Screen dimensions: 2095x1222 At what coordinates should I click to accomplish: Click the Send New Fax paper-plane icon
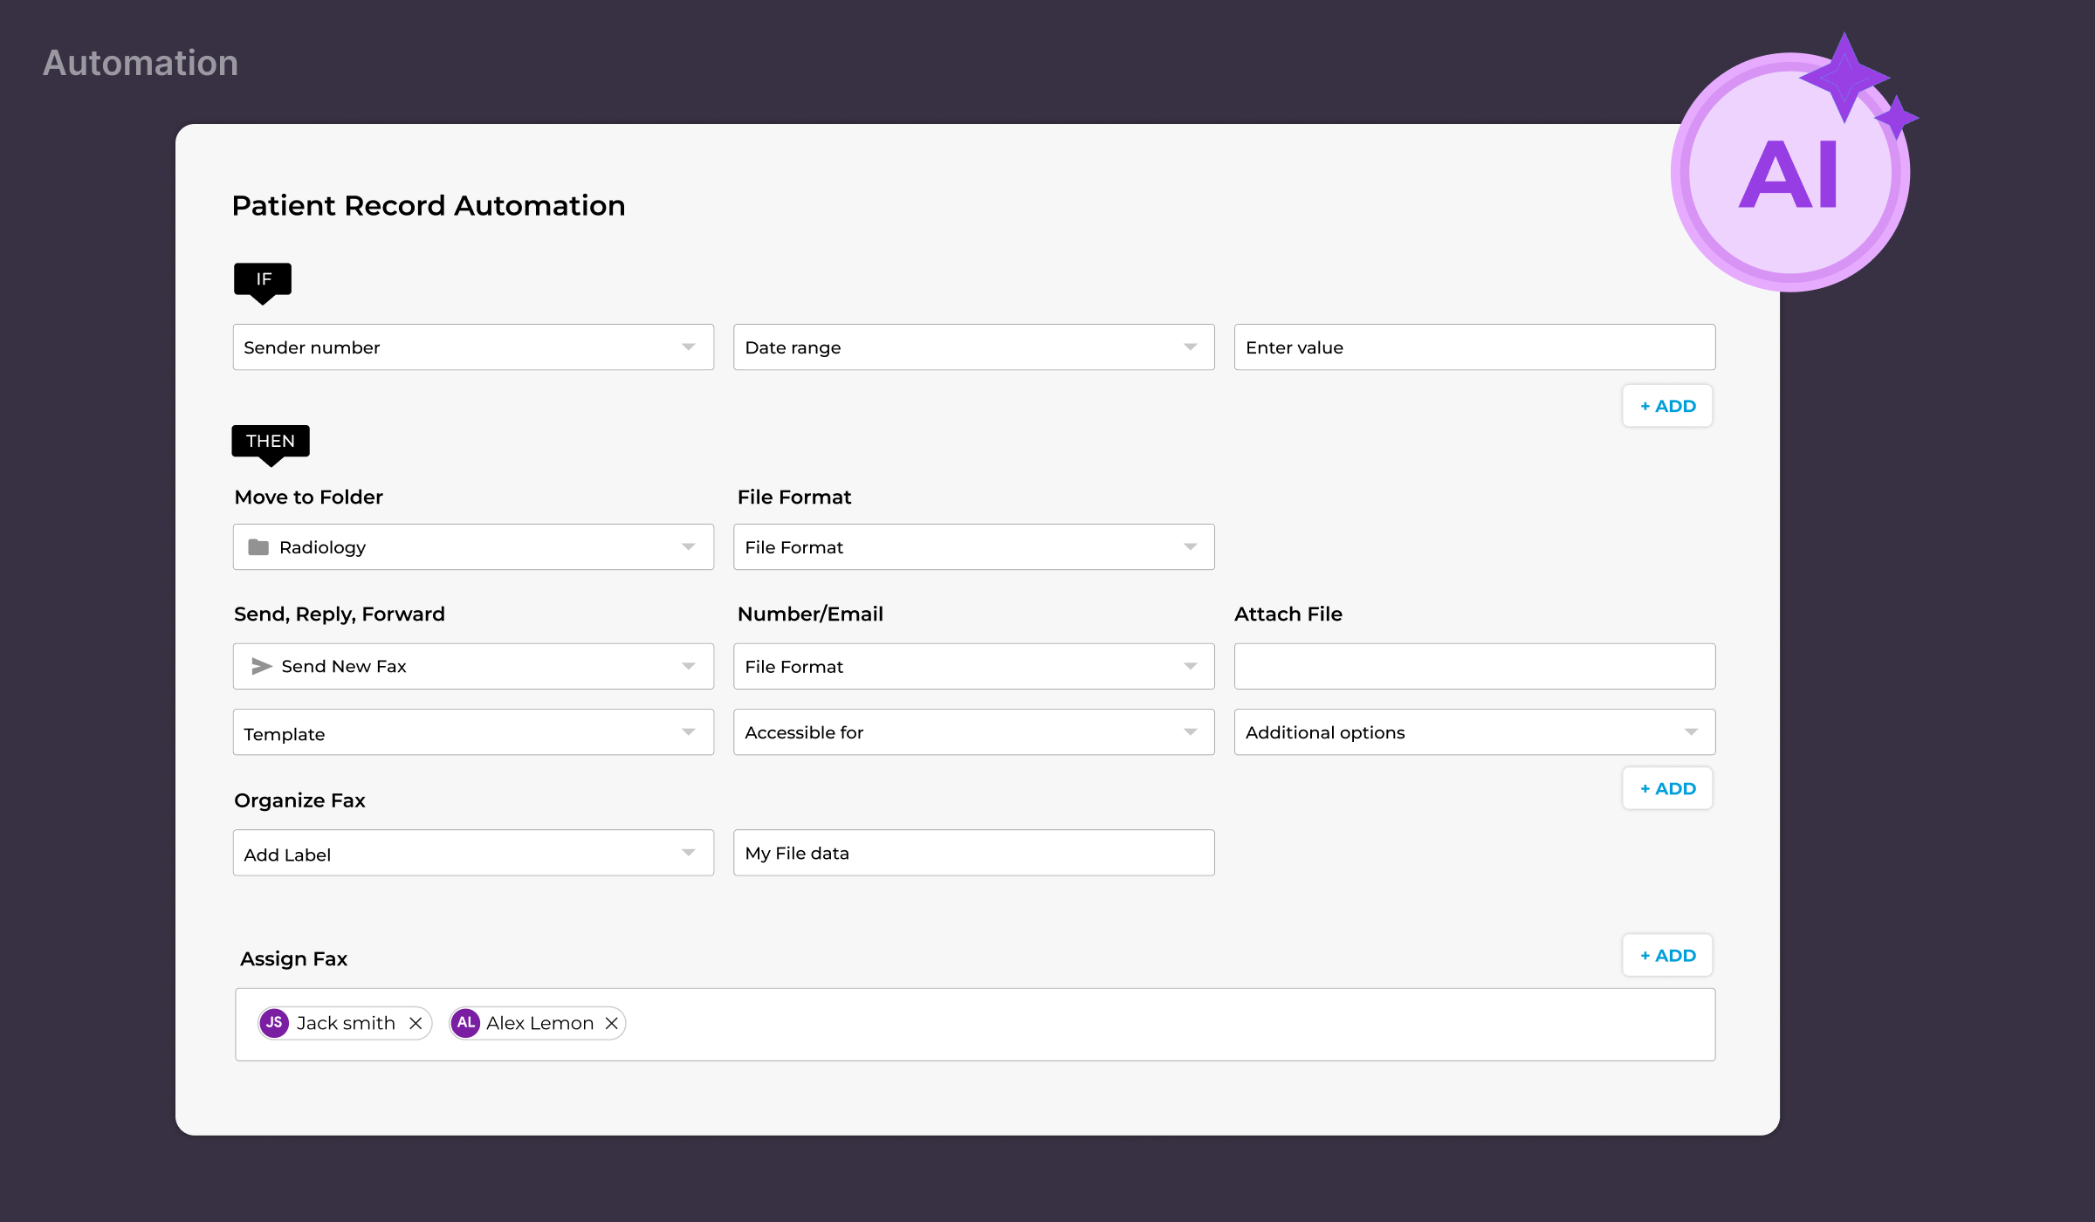261,666
